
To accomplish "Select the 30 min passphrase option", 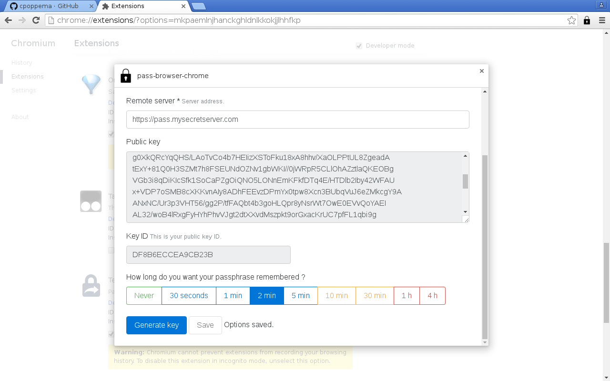I will pyautogui.click(x=375, y=295).
